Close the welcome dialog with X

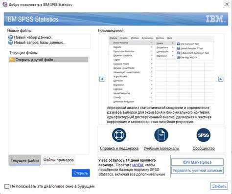pyautogui.click(x=227, y=4)
